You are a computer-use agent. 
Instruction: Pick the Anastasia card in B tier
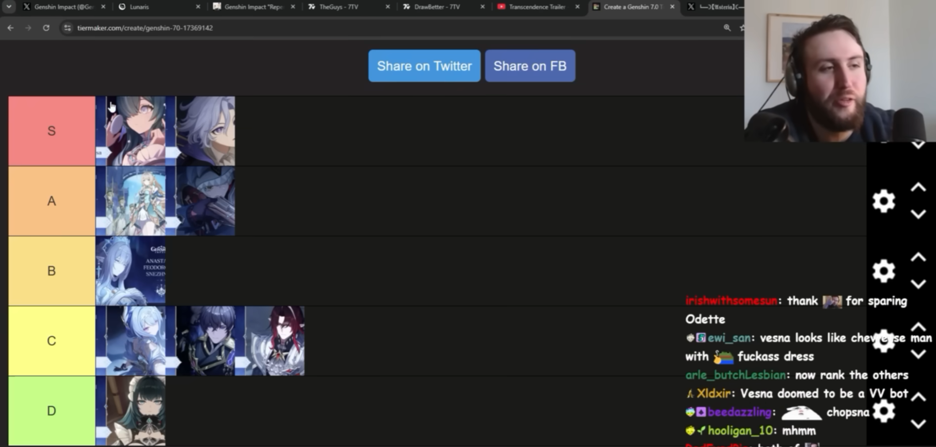[x=130, y=271]
